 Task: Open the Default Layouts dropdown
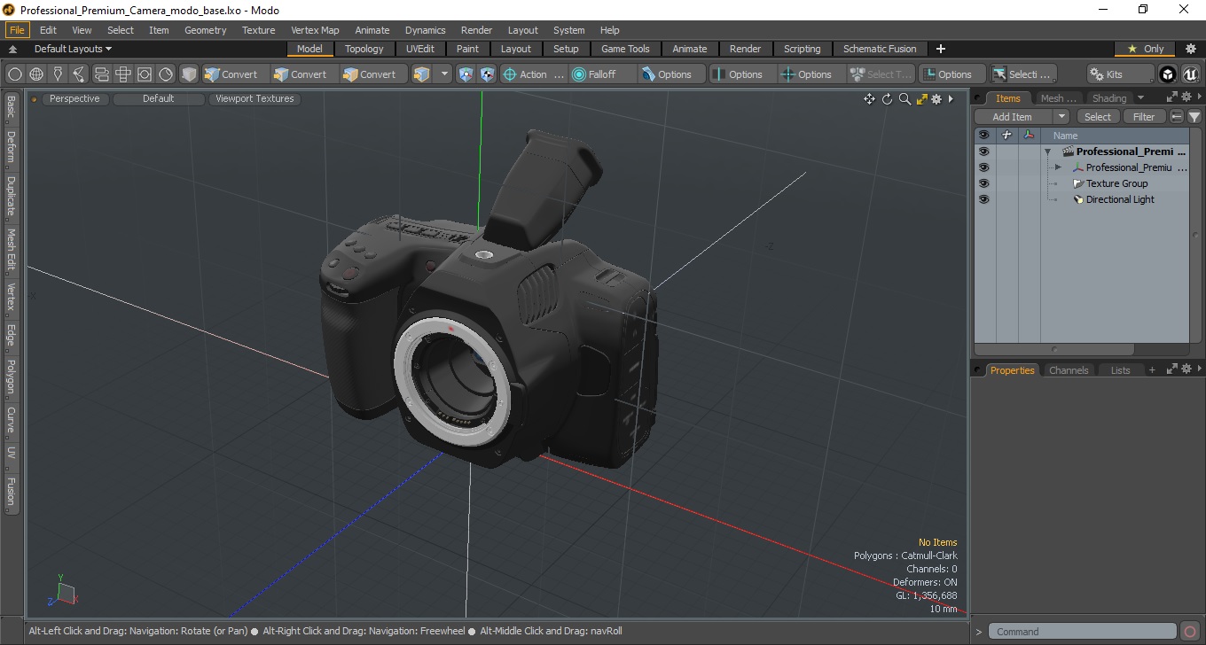74,49
